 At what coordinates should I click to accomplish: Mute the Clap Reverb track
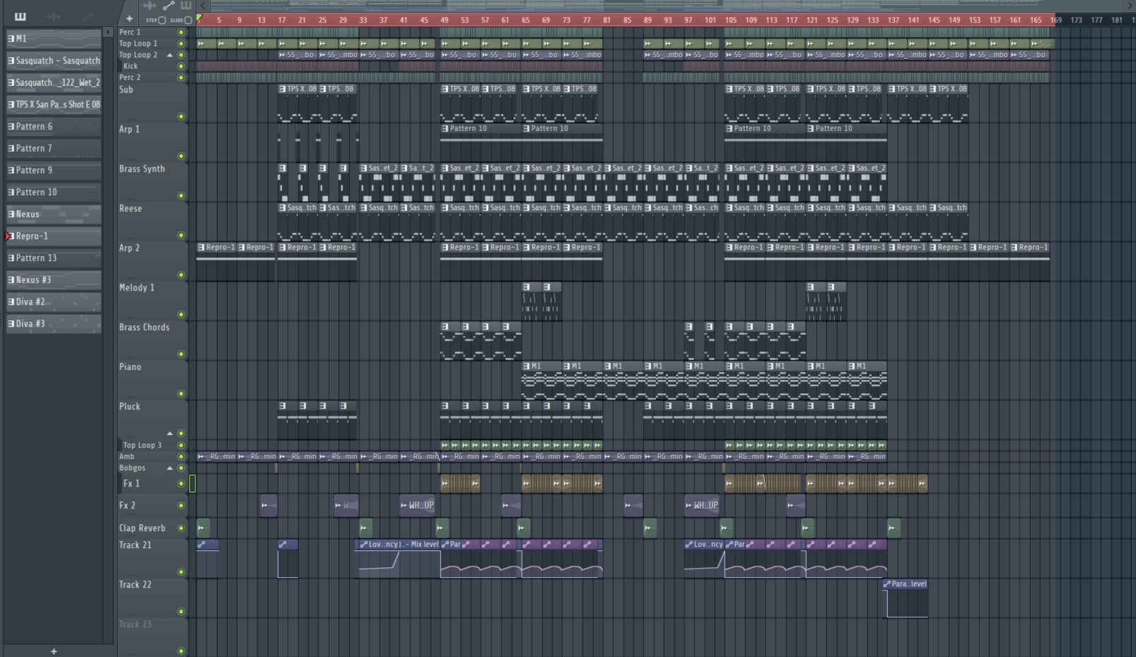[x=181, y=528]
